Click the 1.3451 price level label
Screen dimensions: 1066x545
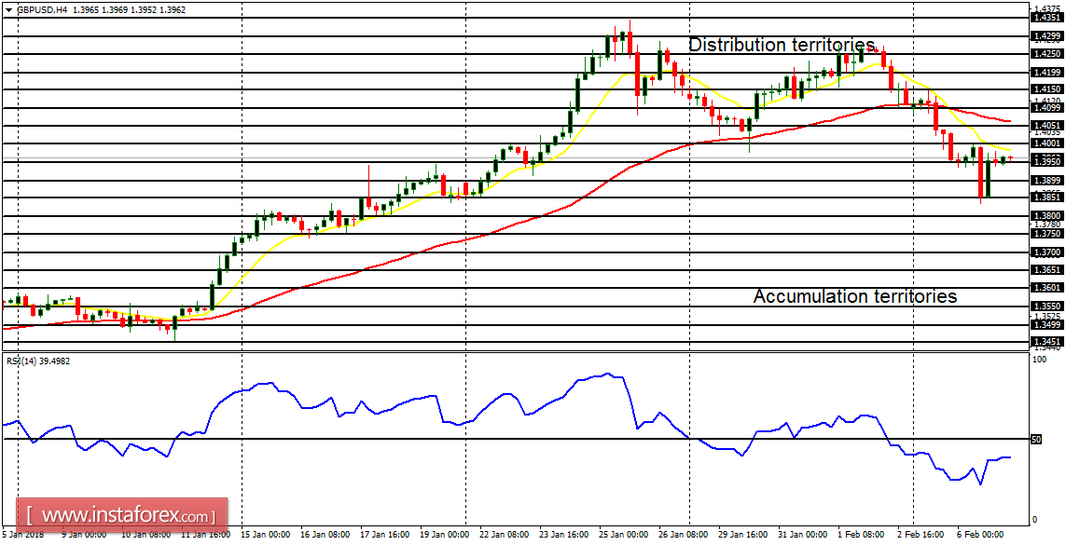point(1048,343)
